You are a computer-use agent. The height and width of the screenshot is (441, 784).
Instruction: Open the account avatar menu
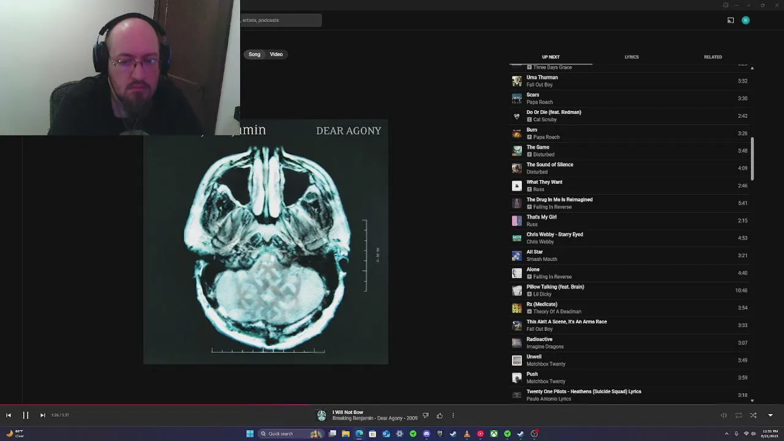tap(745, 20)
